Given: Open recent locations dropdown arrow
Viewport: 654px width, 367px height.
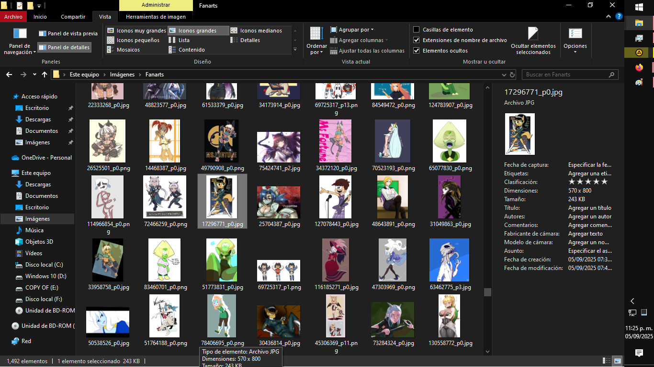Looking at the screenshot, I should click(x=34, y=75).
